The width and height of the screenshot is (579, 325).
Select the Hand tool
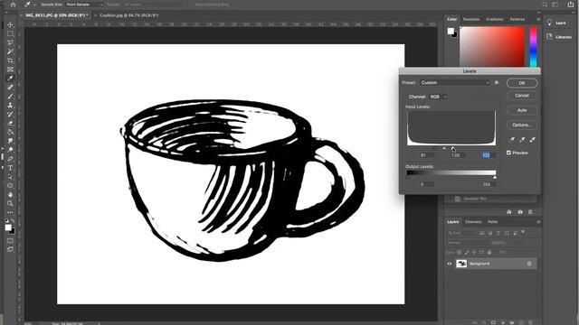pos(10,195)
